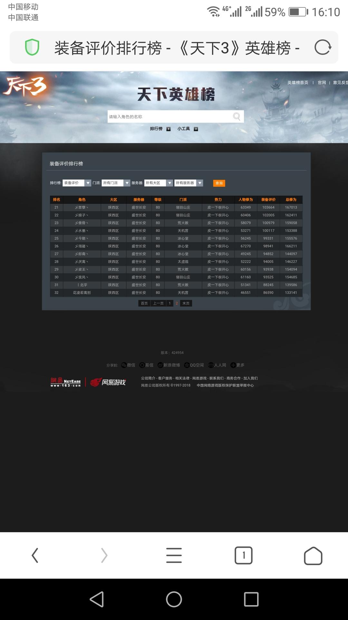Click the 上一页 pagination button
Screen dimensions: 348x620
point(158,303)
